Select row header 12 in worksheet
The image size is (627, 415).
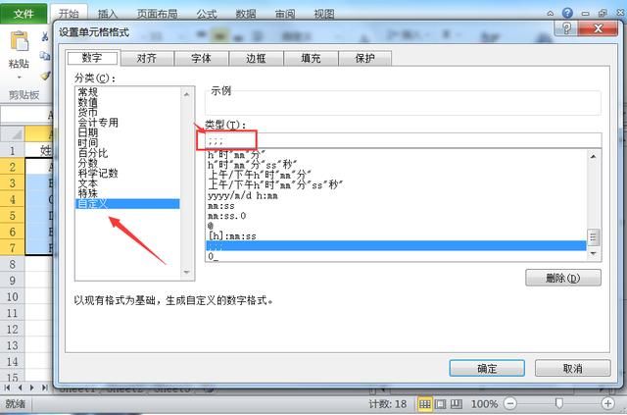click(x=13, y=329)
